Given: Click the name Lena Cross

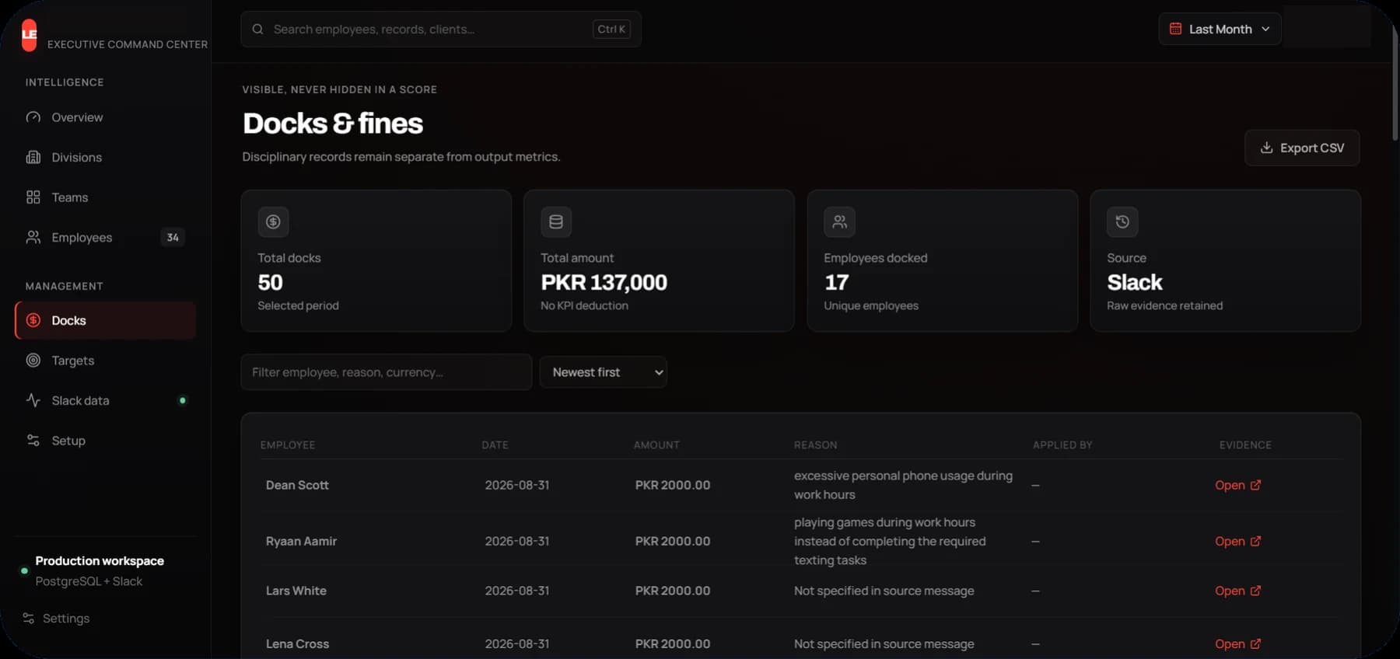Looking at the screenshot, I should click(x=297, y=643).
